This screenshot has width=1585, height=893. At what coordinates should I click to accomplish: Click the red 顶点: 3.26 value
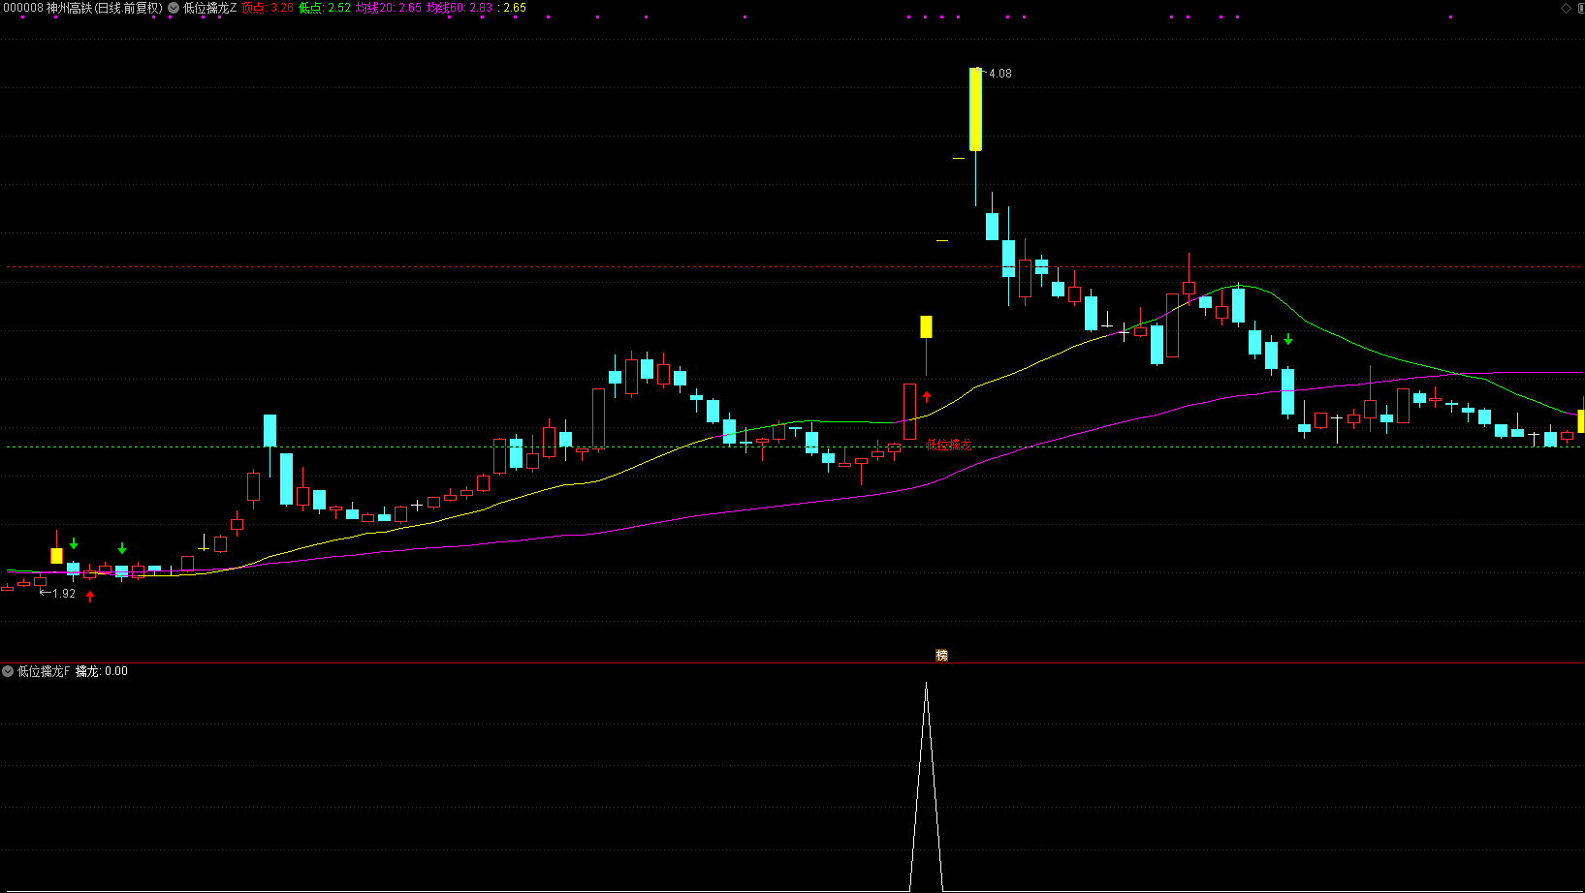268,8
